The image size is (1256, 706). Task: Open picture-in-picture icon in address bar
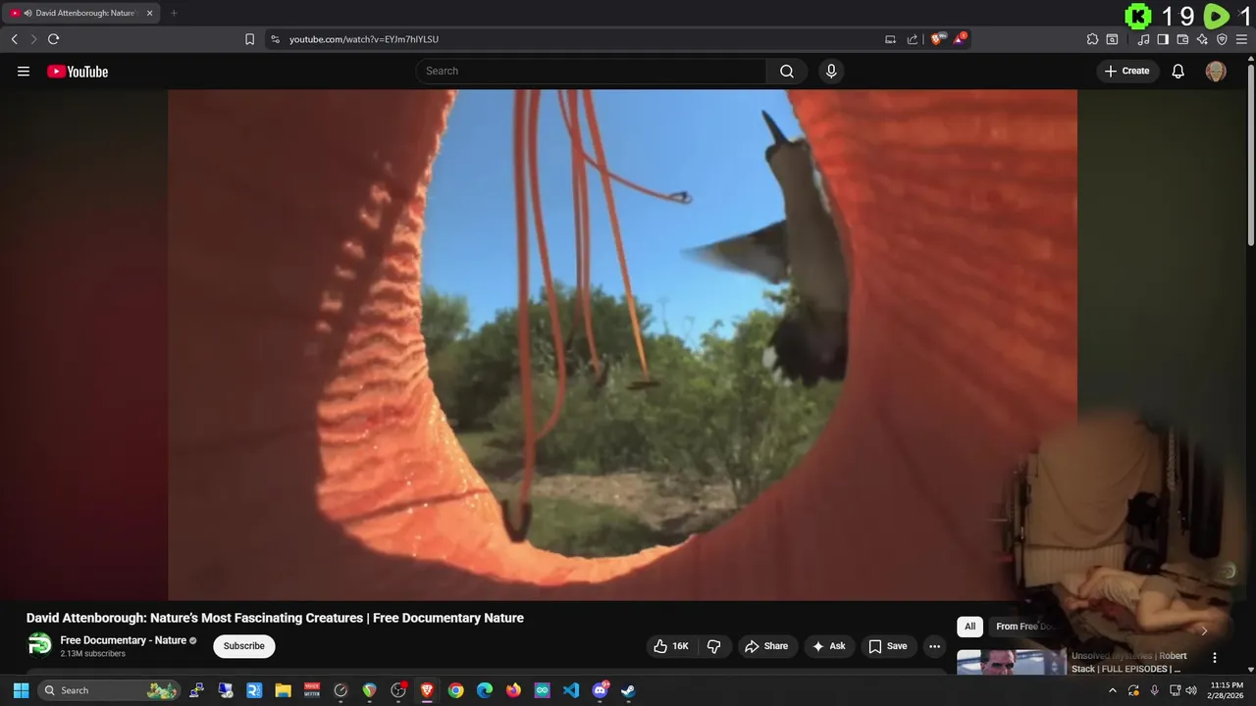click(890, 39)
